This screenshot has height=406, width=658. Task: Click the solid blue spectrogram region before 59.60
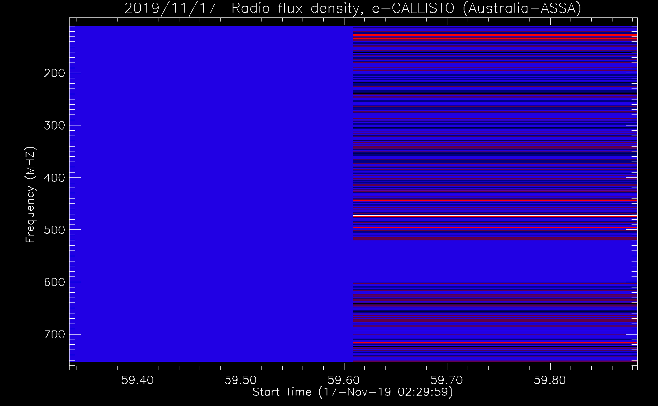click(211, 194)
